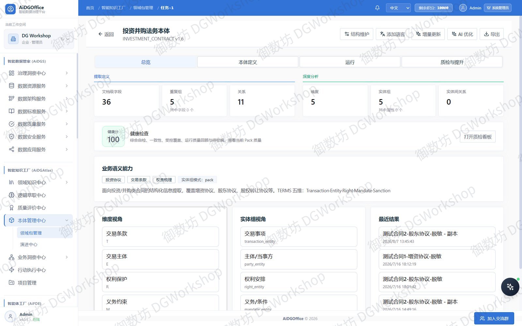
Task: Click the 行动执行中心 lightning icon
Action: pos(11,270)
